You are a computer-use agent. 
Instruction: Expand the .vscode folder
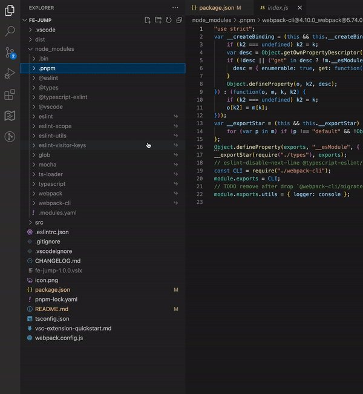click(x=103, y=30)
